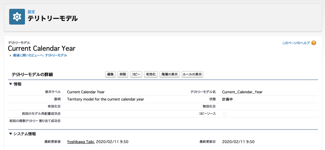Click the 編集 button
The width and height of the screenshot is (325, 150).
point(110,74)
